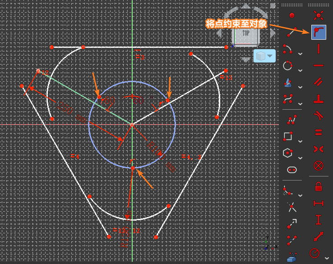Image resolution: width=333 pixels, height=264 pixels.
Task: Click the TOP face of navigation cube
Action: 246,35
